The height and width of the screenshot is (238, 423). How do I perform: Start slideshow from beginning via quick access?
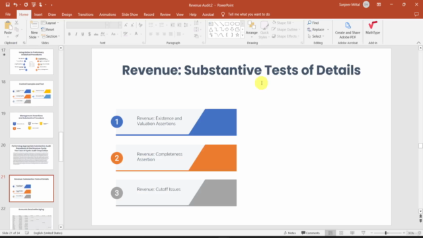click(x=34, y=5)
